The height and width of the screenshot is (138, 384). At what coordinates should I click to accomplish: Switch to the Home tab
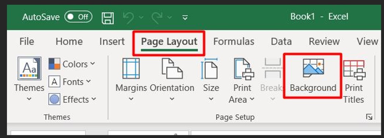(x=69, y=42)
